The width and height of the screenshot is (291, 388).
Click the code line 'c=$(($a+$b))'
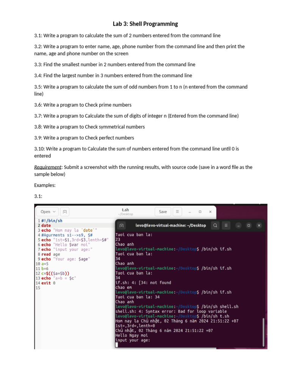click(55, 274)
